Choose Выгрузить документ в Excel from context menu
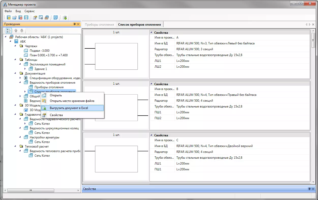The width and height of the screenshot is (318, 200). 69,108
